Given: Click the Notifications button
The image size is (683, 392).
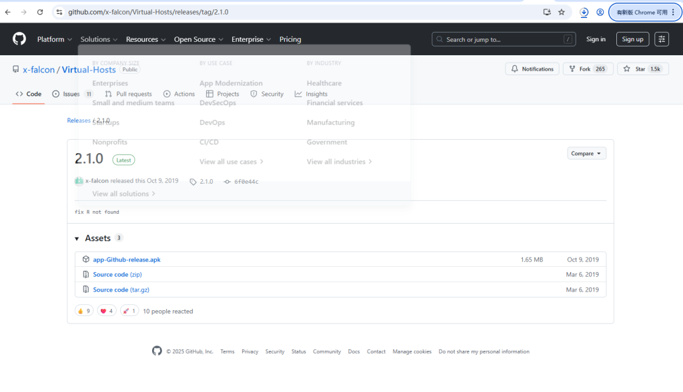Looking at the screenshot, I should 532,69.
